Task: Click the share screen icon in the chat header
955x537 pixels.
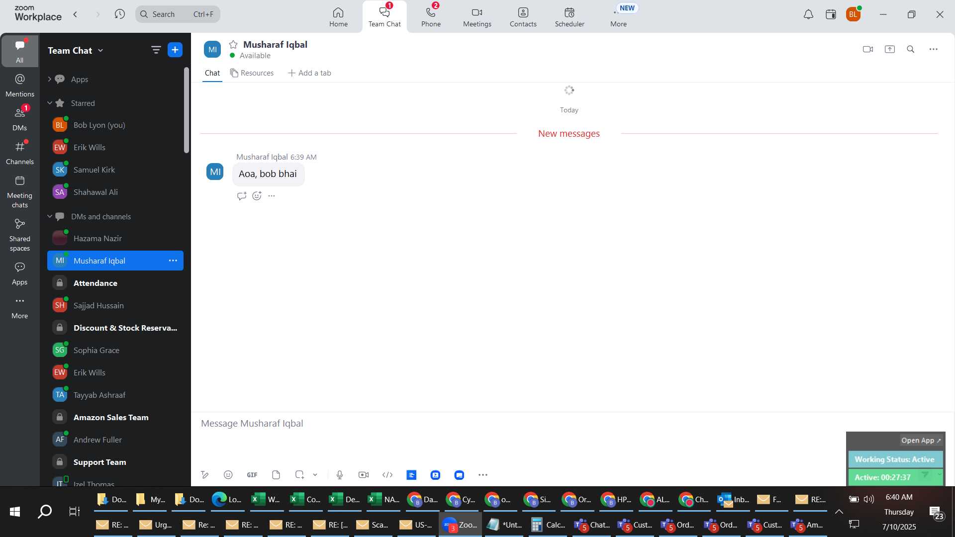Action: tap(890, 49)
